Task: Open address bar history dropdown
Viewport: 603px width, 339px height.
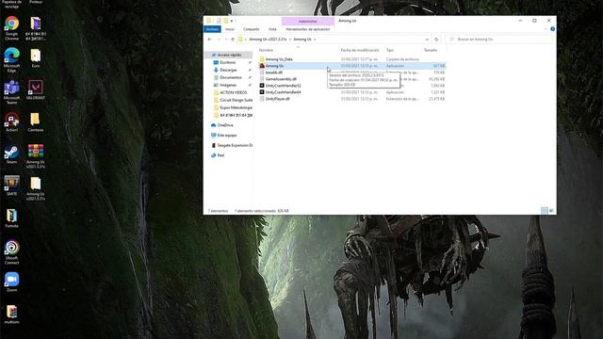Action: click(427, 40)
